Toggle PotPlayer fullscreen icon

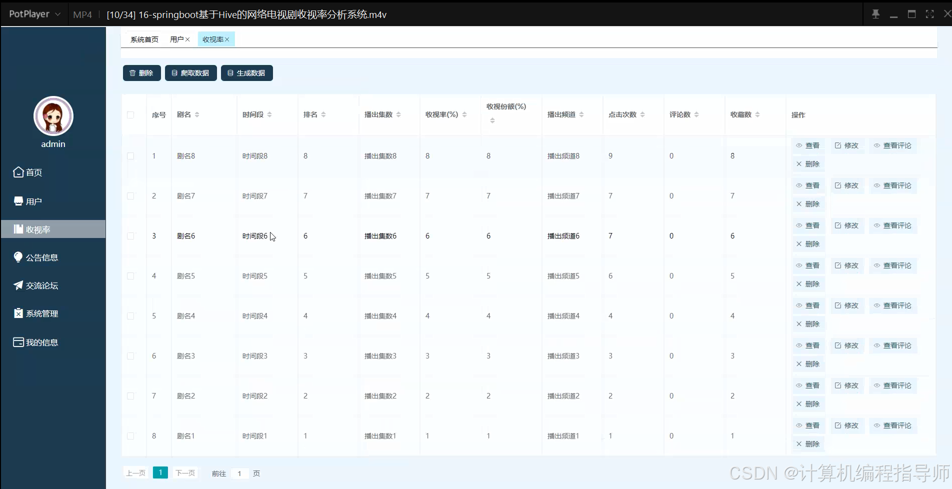pos(929,14)
